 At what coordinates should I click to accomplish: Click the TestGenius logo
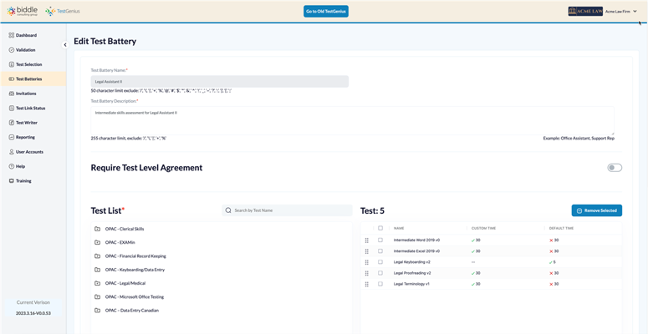[63, 11]
